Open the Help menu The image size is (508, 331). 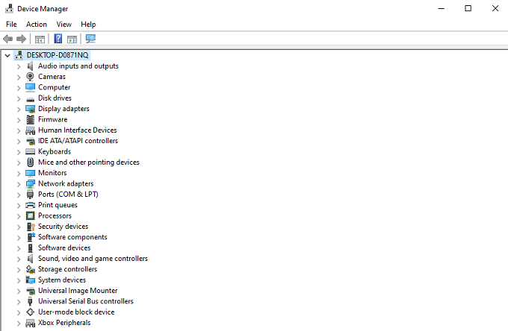(88, 25)
